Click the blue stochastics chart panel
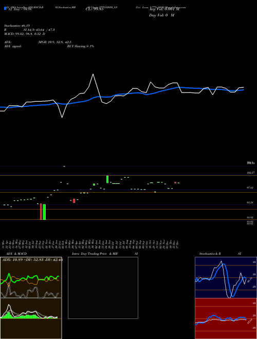The height and width of the screenshot is (339, 257). [226, 277]
